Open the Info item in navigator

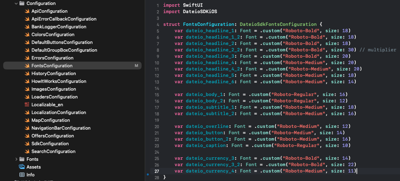30,175
